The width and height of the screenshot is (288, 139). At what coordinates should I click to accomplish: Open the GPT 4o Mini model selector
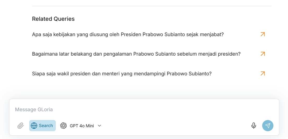click(81, 126)
